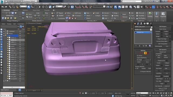Image resolution: width=173 pixels, height=97 pixels.
Task: Open the Rendering menu
Action: [64, 4]
